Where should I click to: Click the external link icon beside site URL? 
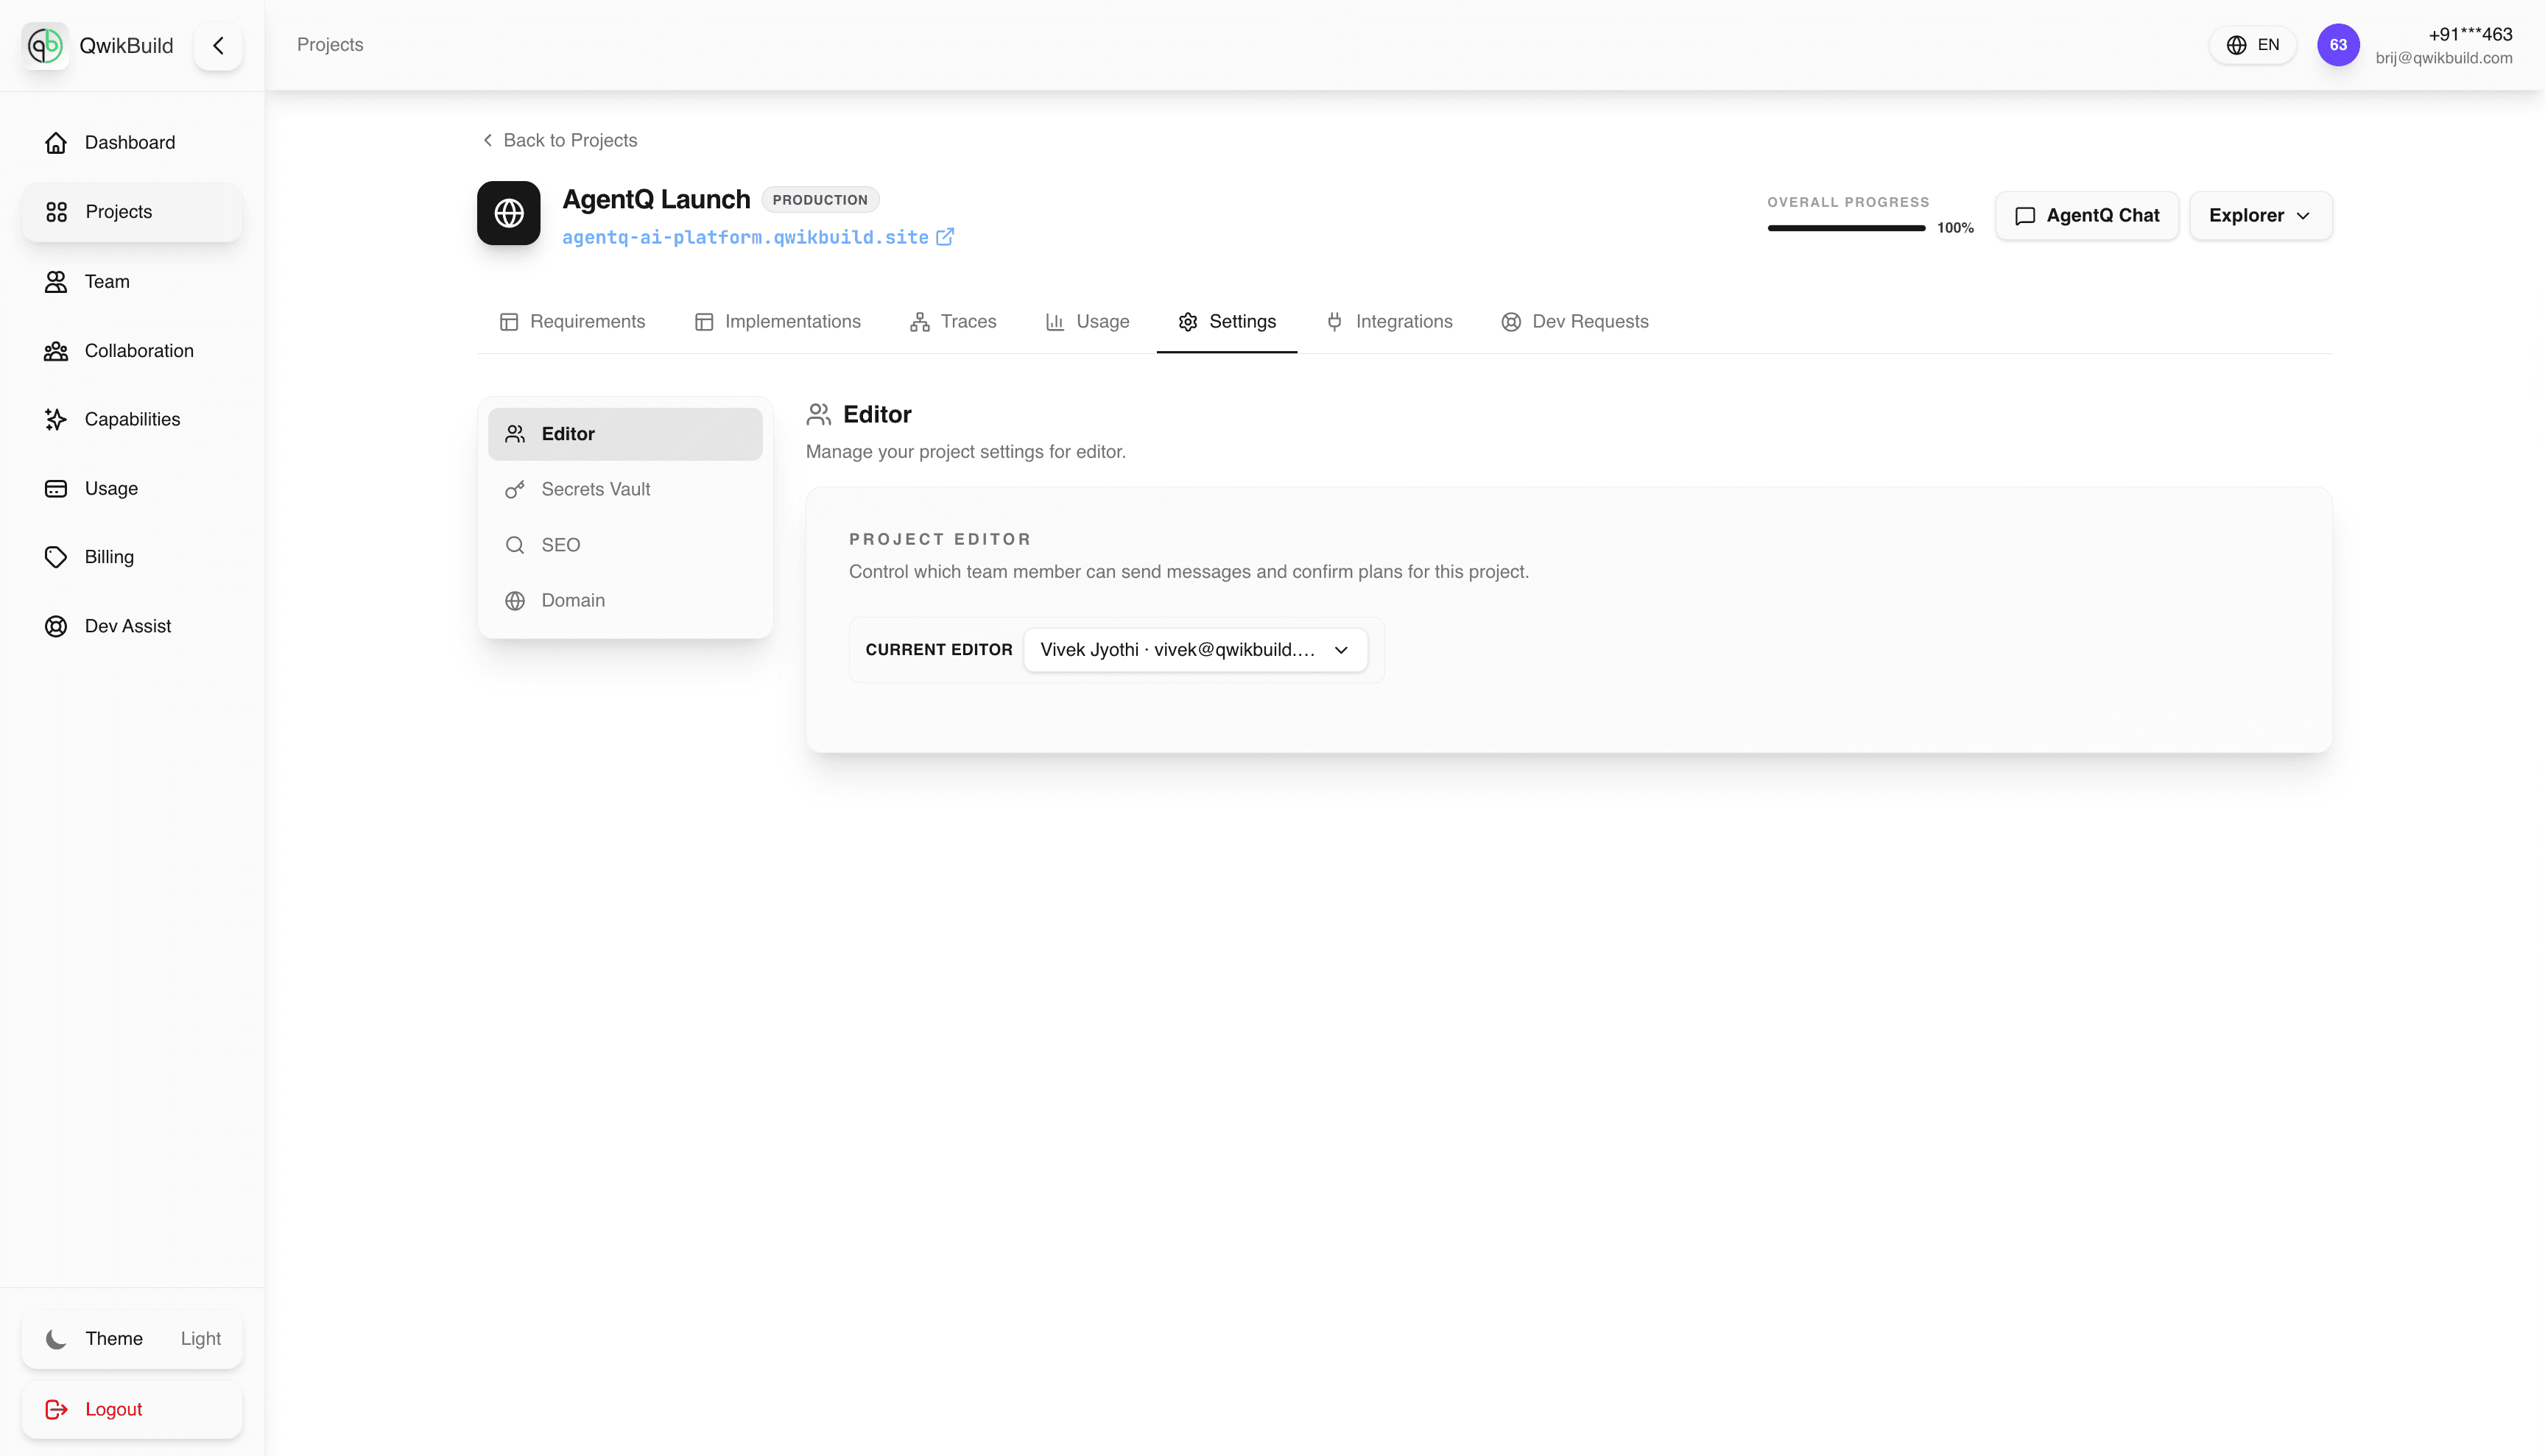tap(944, 237)
